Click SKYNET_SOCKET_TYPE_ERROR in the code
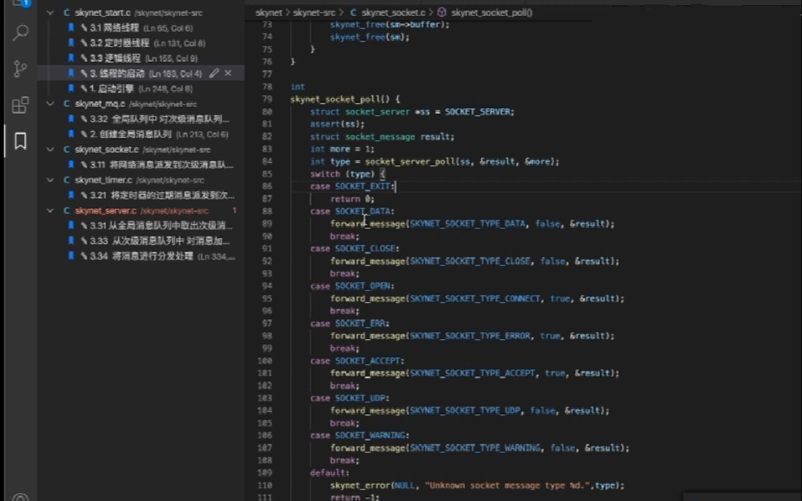This screenshot has height=501, width=802. (470, 336)
